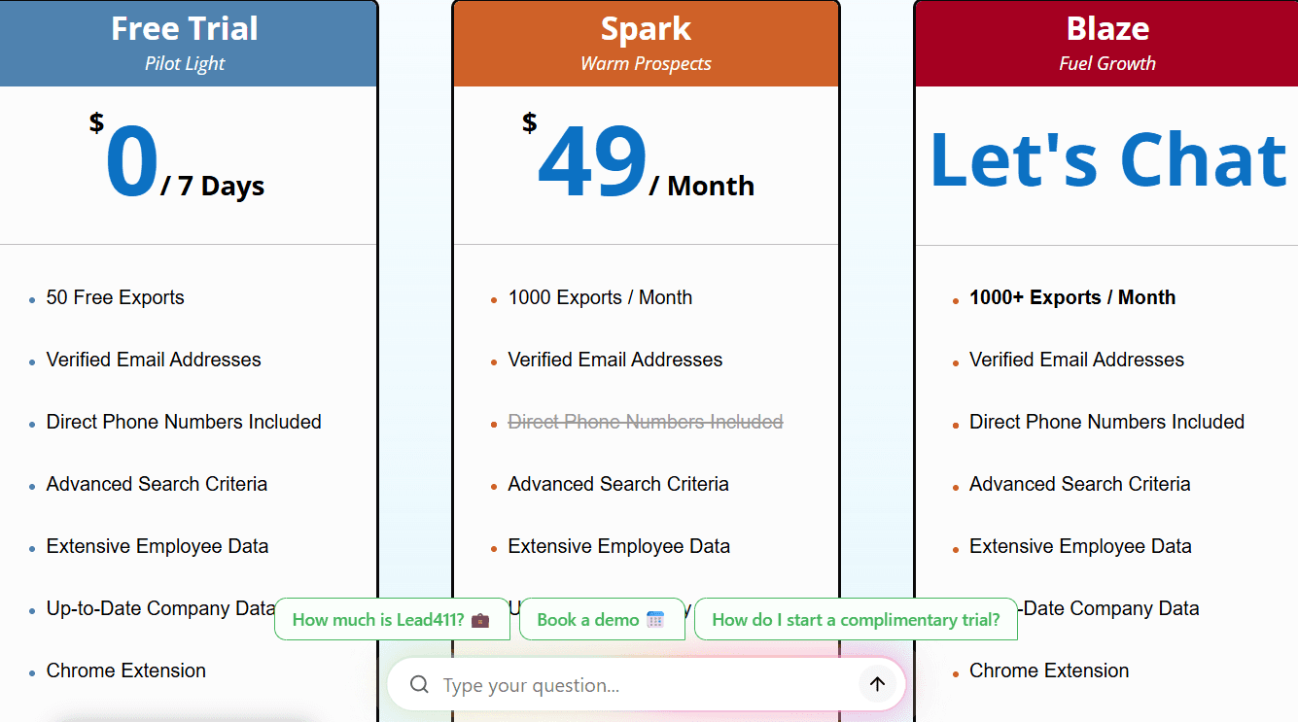The image size is (1298, 722).
Task: Select the 'Book a demo' chip
Action: point(602,619)
